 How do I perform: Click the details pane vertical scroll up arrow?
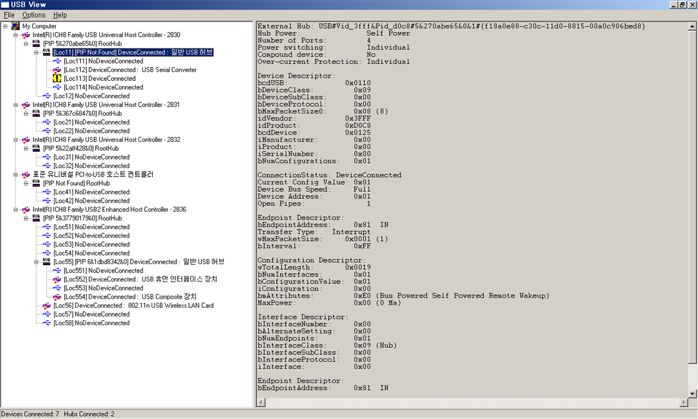[692, 26]
